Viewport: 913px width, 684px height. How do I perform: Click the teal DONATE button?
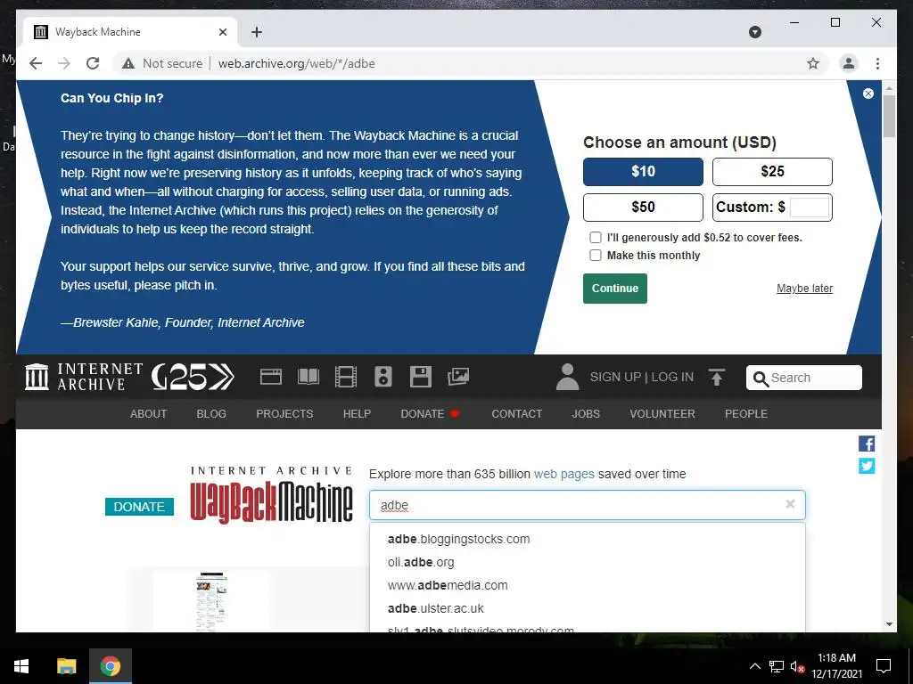click(139, 507)
